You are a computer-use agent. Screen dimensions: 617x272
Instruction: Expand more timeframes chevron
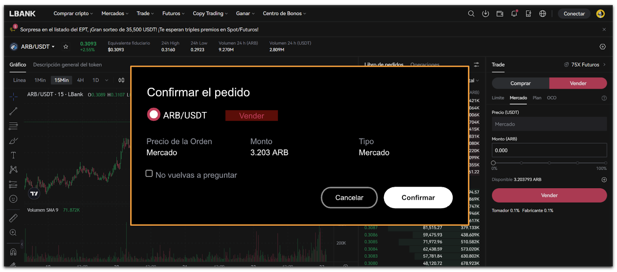[107, 80]
